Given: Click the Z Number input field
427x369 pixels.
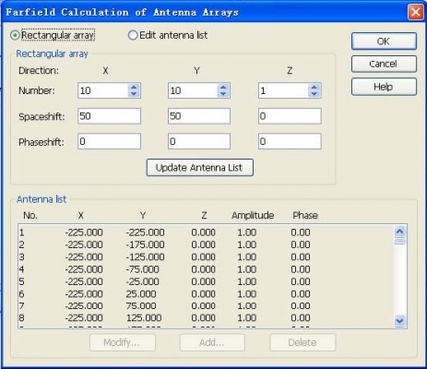Looking at the screenshot, I should [x=283, y=90].
